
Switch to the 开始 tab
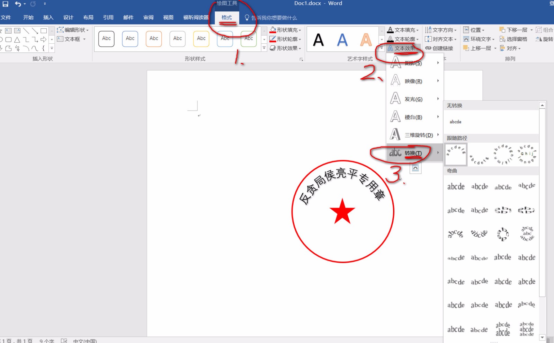tap(28, 18)
